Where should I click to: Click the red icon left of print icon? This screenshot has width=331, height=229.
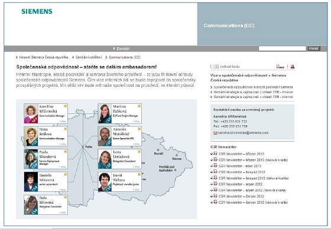coord(280,67)
